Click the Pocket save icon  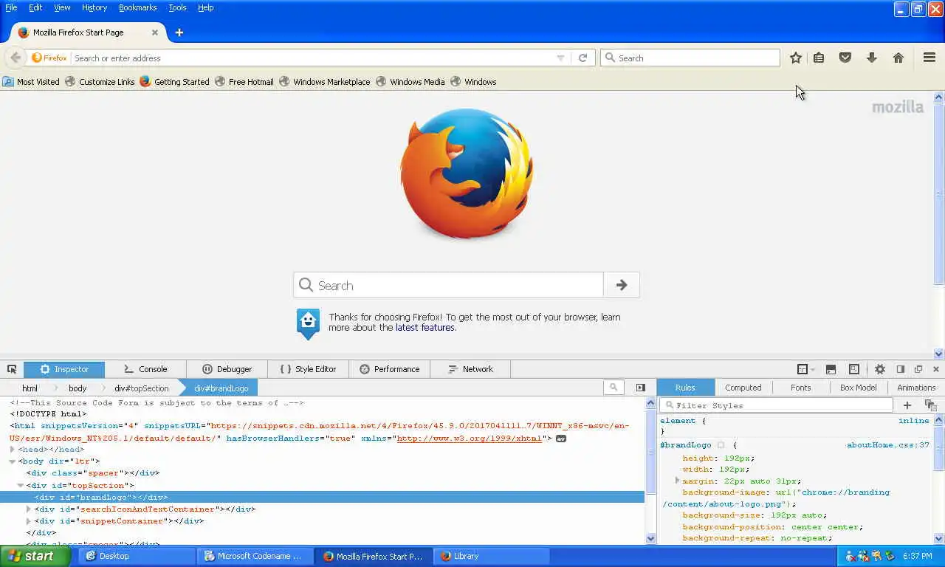[x=845, y=58]
